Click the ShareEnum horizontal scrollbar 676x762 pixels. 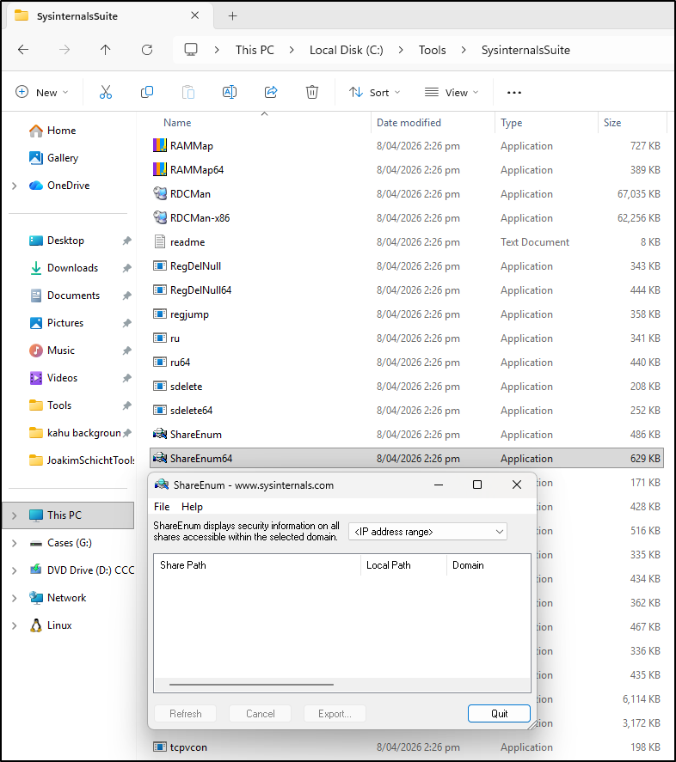pyautogui.click(x=252, y=684)
